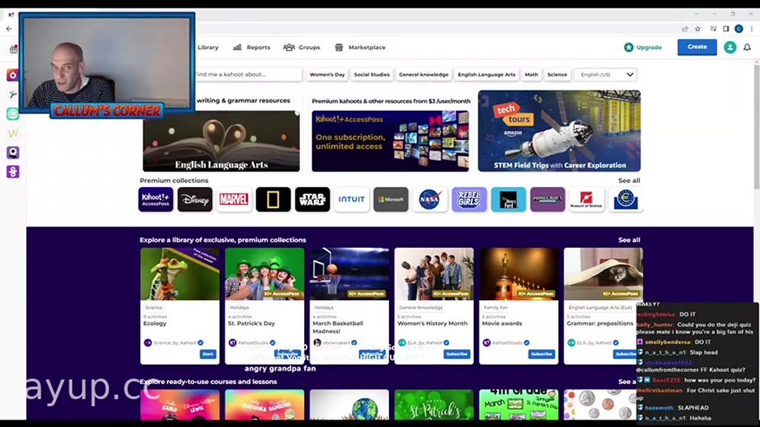The height and width of the screenshot is (427, 760).
Task: Select the Women's Day topic chip
Action: (x=327, y=75)
